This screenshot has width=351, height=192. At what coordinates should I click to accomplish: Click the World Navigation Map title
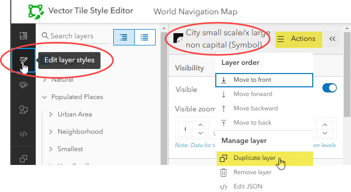click(x=195, y=12)
